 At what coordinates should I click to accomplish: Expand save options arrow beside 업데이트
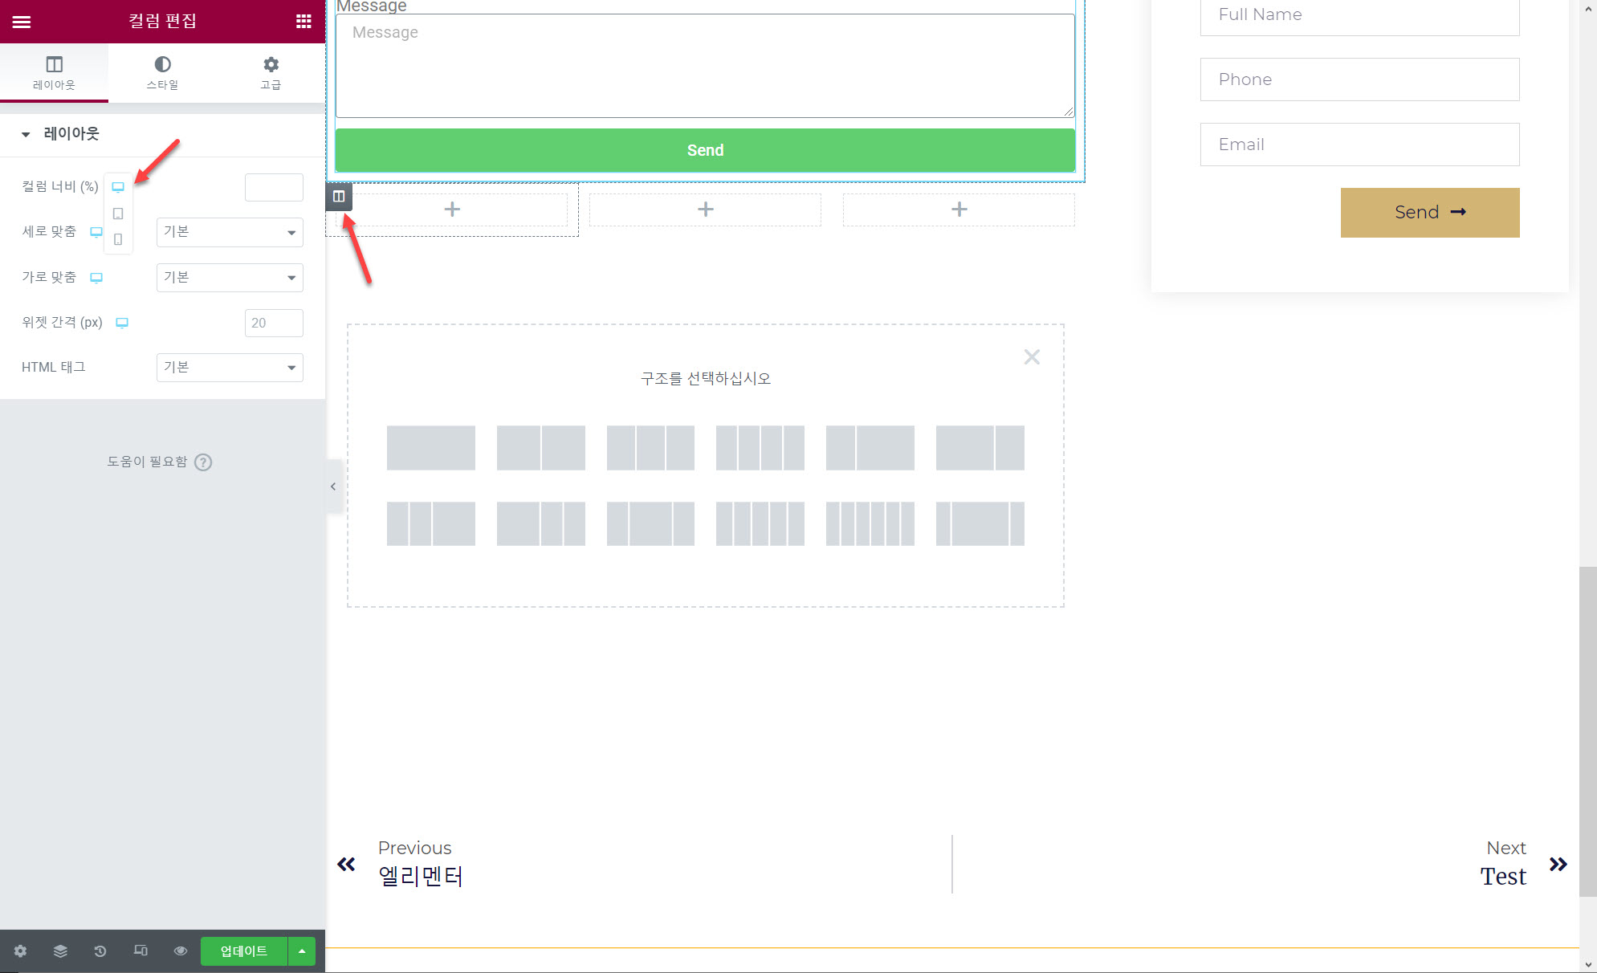[302, 951]
